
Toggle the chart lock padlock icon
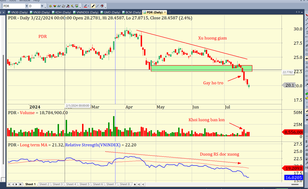click(x=135, y=184)
